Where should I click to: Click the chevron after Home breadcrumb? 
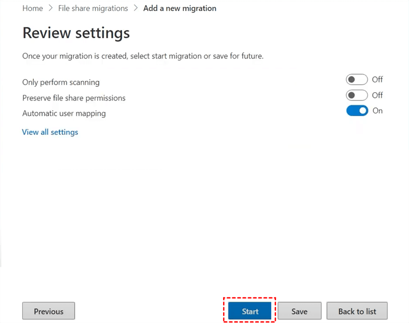51,8
